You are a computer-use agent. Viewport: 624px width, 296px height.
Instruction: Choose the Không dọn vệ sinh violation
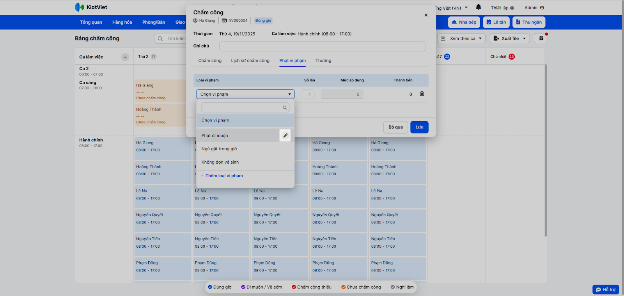tap(245, 162)
